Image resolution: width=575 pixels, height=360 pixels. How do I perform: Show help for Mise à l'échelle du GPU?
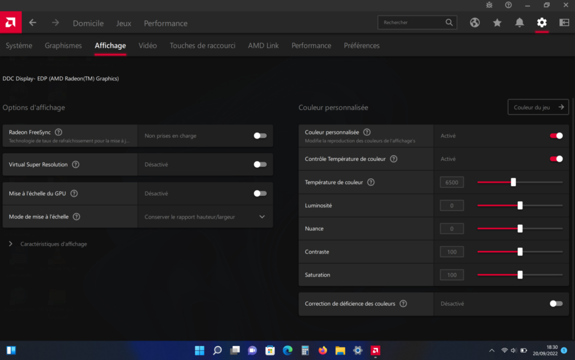[74, 193]
